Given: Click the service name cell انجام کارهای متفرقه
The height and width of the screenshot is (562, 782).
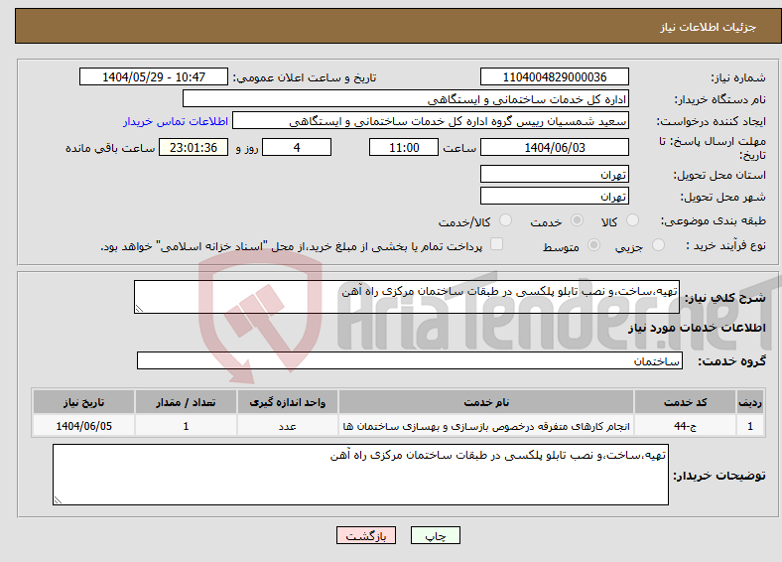Looking at the screenshot, I should point(486,426).
